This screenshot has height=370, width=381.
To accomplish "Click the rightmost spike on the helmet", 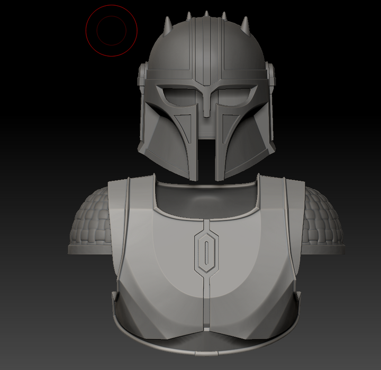I will 245,24.
